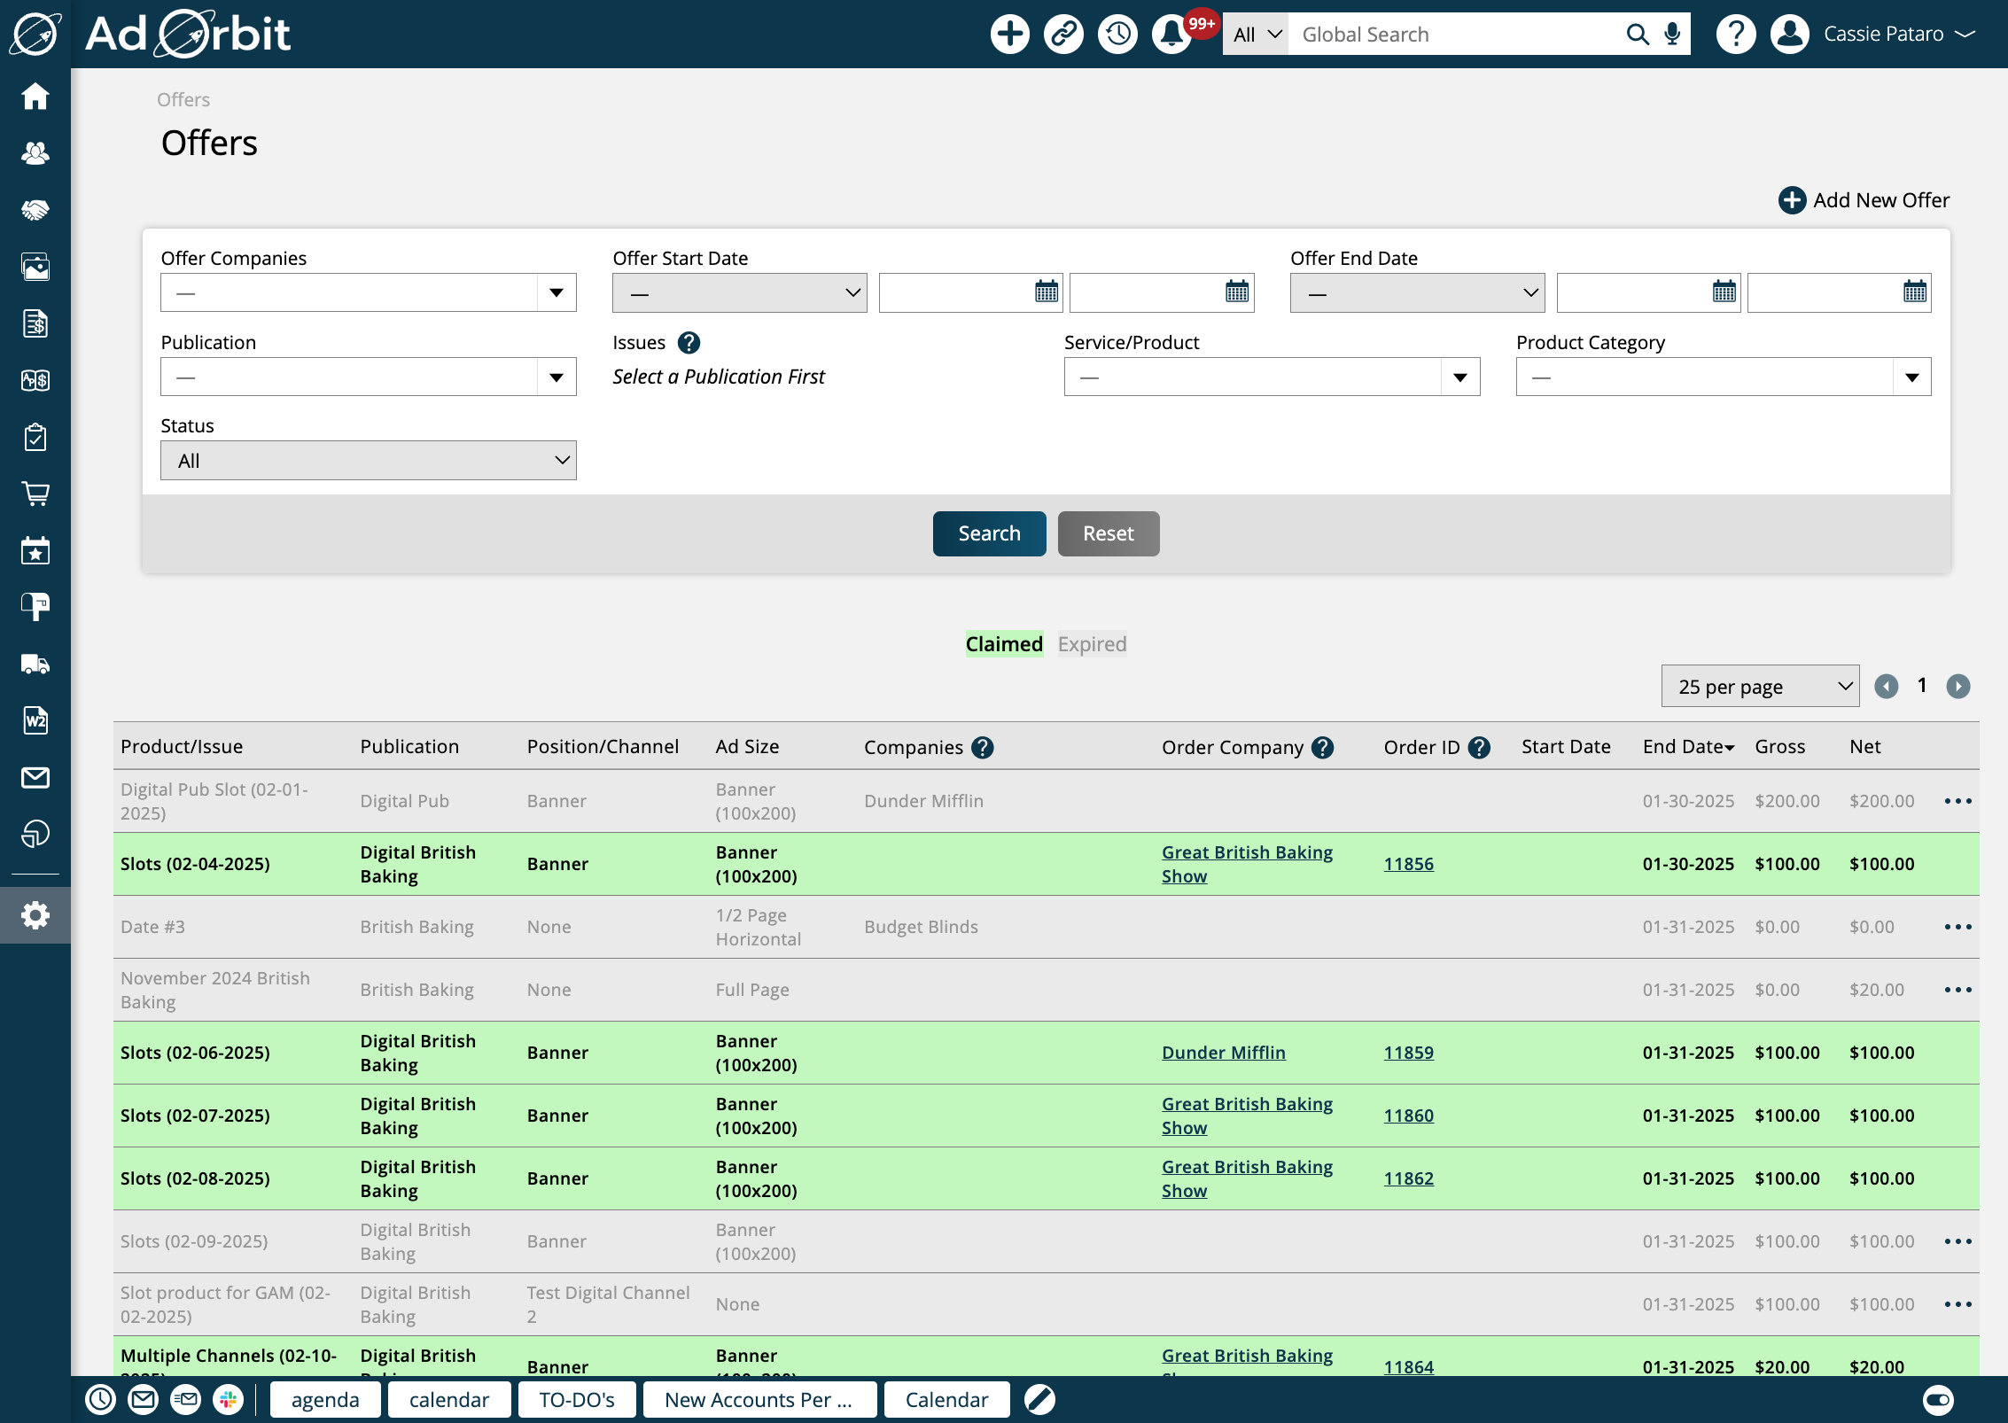Open the agenda tab in bottom bar

tap(325, 1400)
